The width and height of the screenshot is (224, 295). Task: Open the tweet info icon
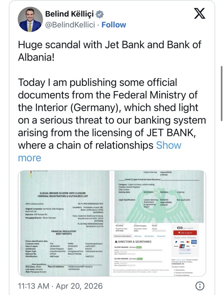200,286
